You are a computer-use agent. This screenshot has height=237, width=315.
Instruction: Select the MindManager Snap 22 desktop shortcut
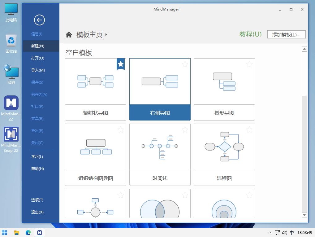(11, 139)
